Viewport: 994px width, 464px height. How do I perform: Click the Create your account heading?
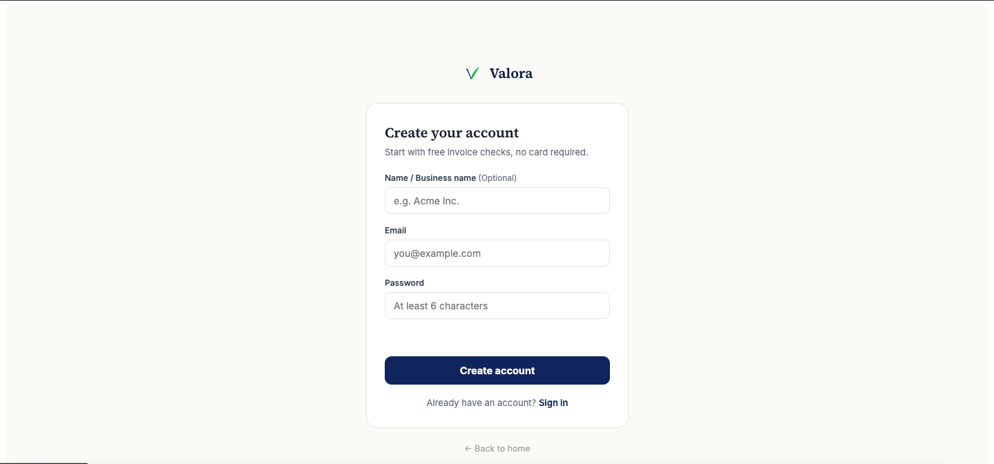click(x=452, y=133)
